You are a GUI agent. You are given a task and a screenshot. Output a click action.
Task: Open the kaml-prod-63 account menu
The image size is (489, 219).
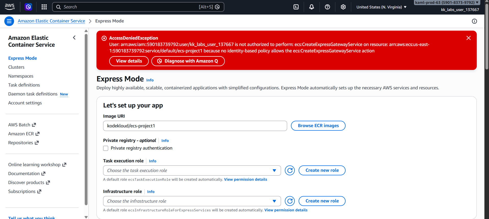447,3
